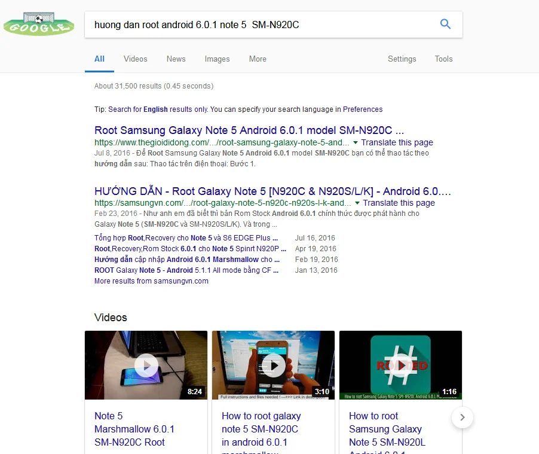Click More results from samsungvn.com

click(151, 281)
